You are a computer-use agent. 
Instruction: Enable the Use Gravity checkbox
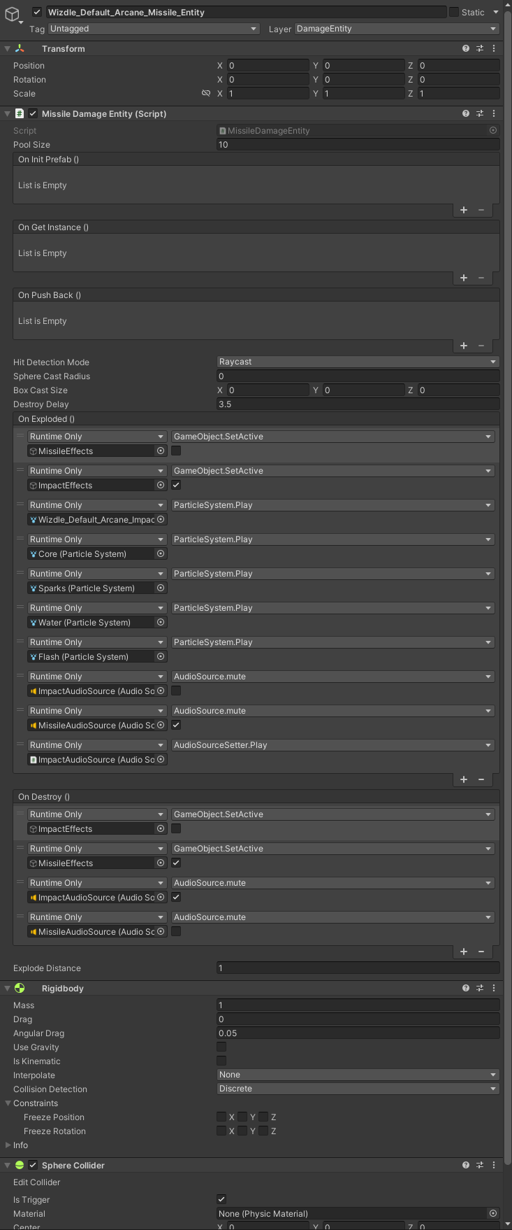[x=221, y=1047]
